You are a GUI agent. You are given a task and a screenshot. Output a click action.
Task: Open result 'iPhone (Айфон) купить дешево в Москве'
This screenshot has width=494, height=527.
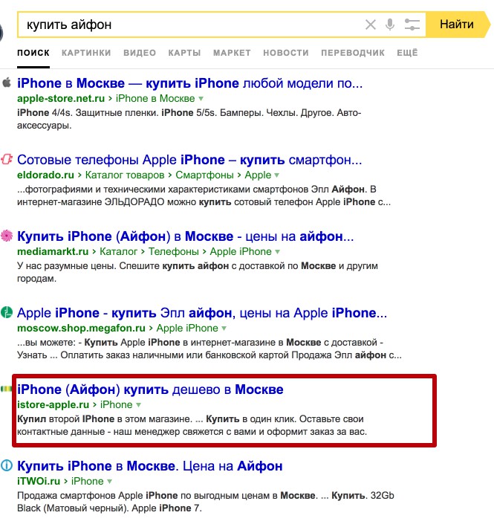pos(150,389)
